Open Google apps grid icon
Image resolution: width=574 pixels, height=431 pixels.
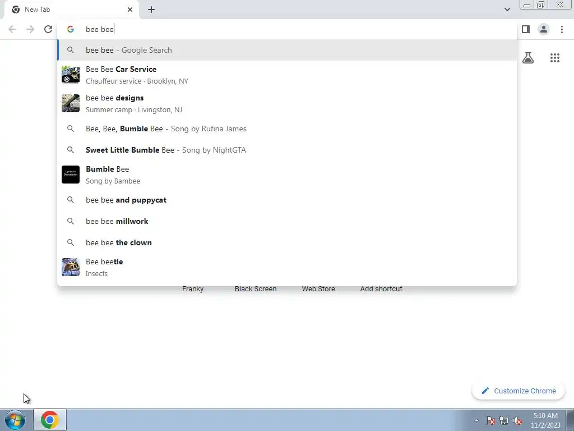click(x=554, y=58)
